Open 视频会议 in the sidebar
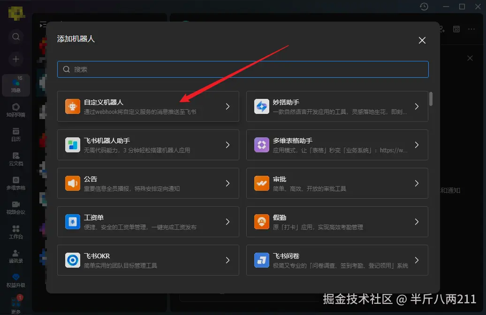The height and width of the screenshot is (315, 486). point(16,208)
